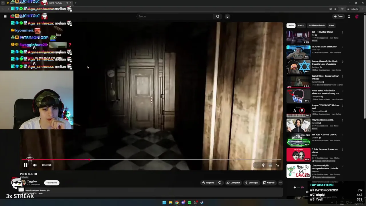Open Discord from taskbar
366x206 pixels.
tap(183, 203)
